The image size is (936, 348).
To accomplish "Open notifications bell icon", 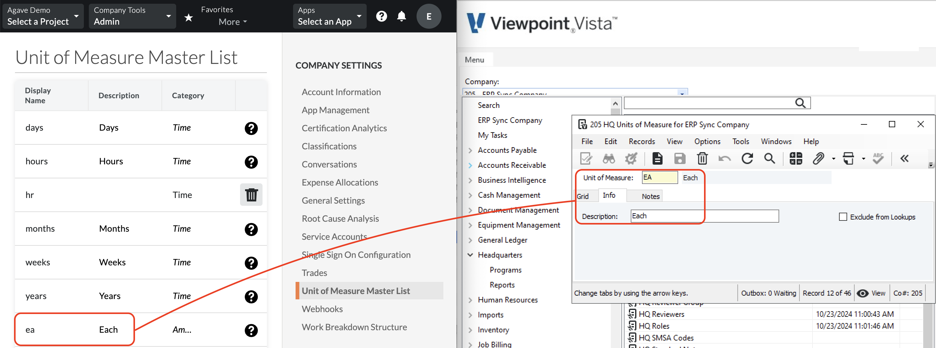I will tap(401, 16).
